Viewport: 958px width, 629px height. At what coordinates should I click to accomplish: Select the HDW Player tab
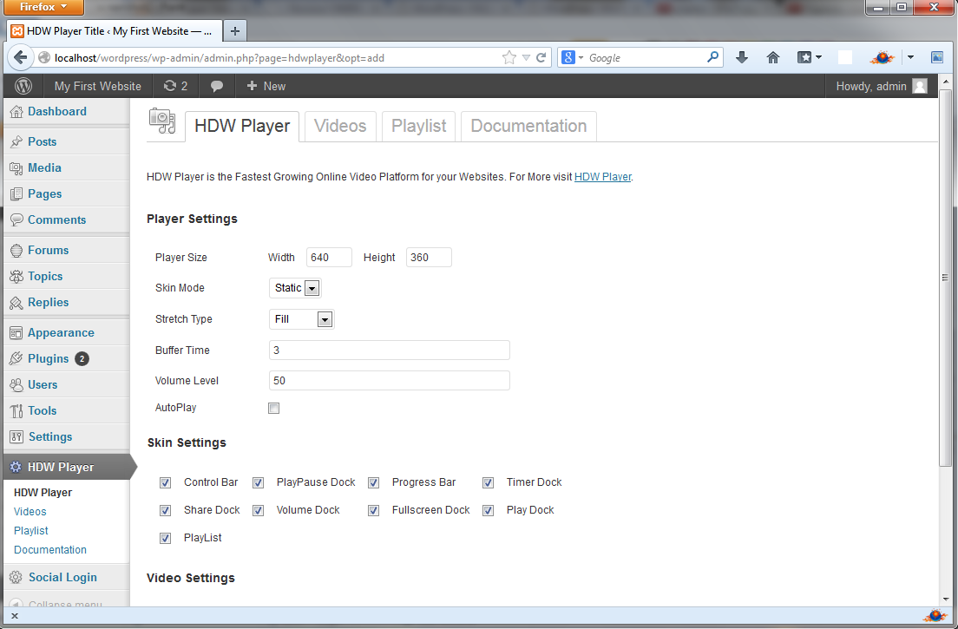point(242,126)
